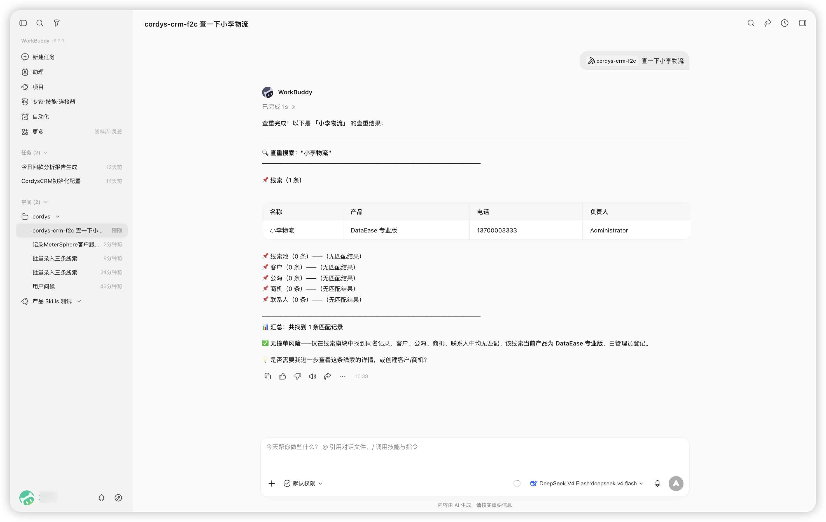This screenshot has height=522, width=826.
Task: Read the reply aloud with speaker icon
Action: click(x=312, y=376)
